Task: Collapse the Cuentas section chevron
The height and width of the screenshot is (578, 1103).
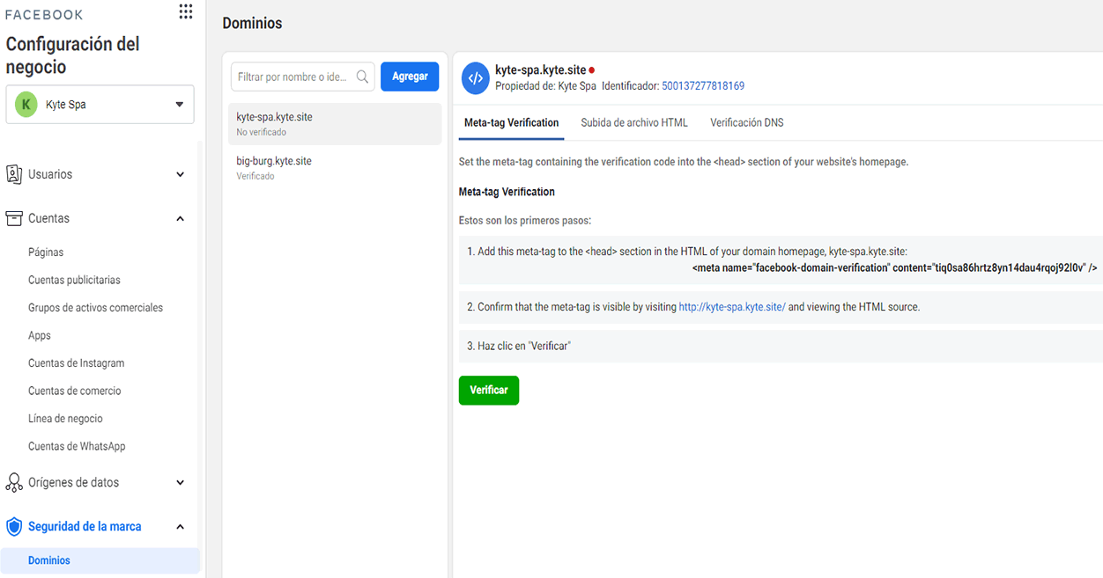Action: click(x=180, y=218)
